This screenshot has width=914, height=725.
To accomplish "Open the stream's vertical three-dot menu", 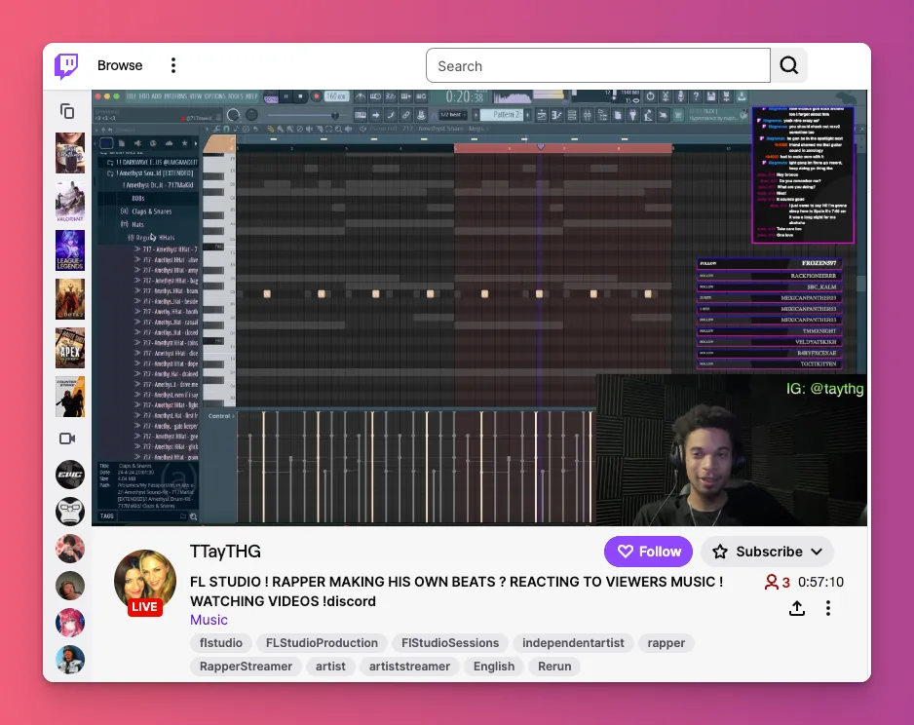I will pos(827,608).
